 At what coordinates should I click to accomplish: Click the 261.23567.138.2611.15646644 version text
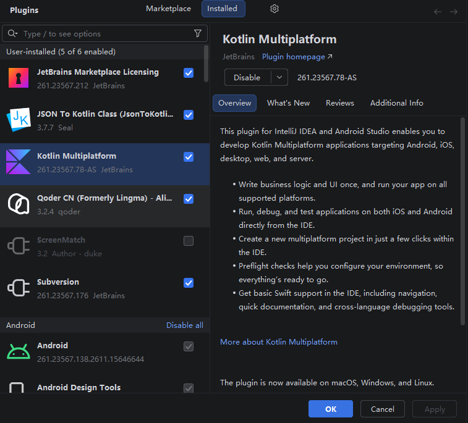click(90, 359)
